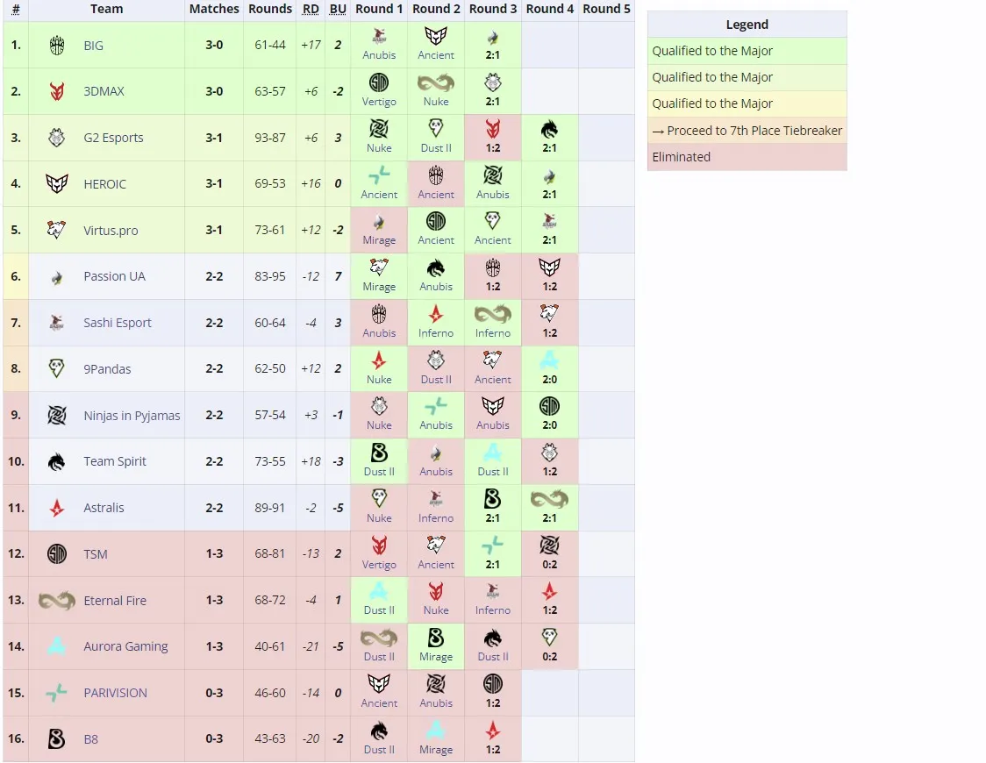Open the Ninjas in Pyjamas team link
986x763 pixels.
132,416
